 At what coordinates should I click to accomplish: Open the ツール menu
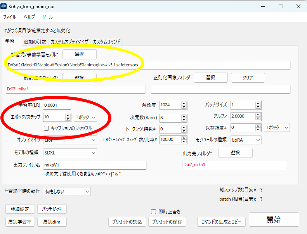[47, 17]
